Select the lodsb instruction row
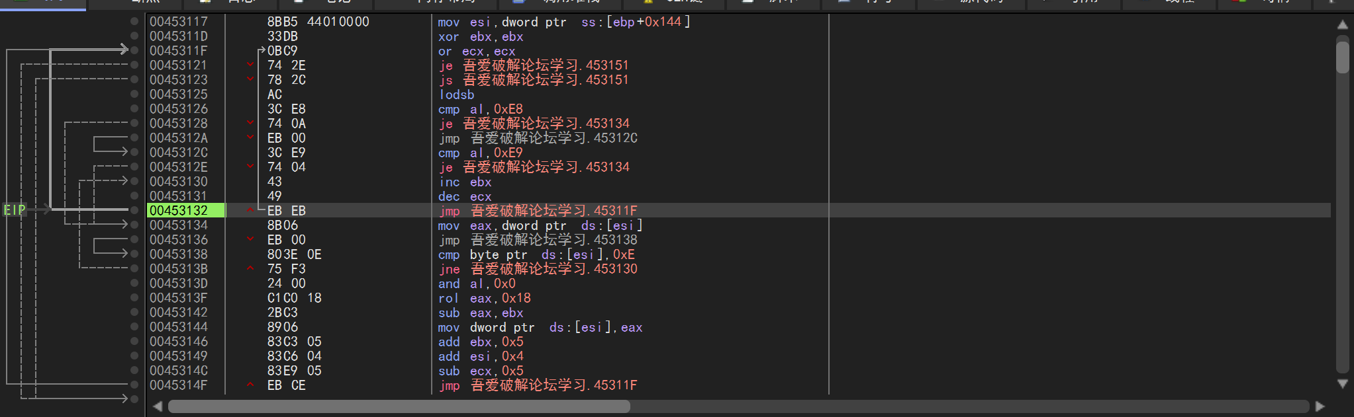This screenshot has width=1354, height=417. click(457, 95)
